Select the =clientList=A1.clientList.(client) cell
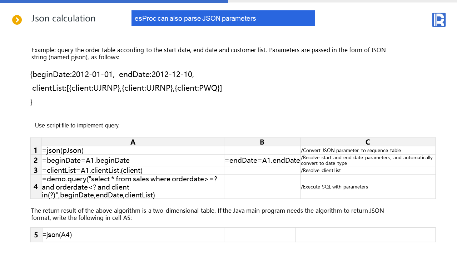 pyautogui.click(x=133, y=170)
